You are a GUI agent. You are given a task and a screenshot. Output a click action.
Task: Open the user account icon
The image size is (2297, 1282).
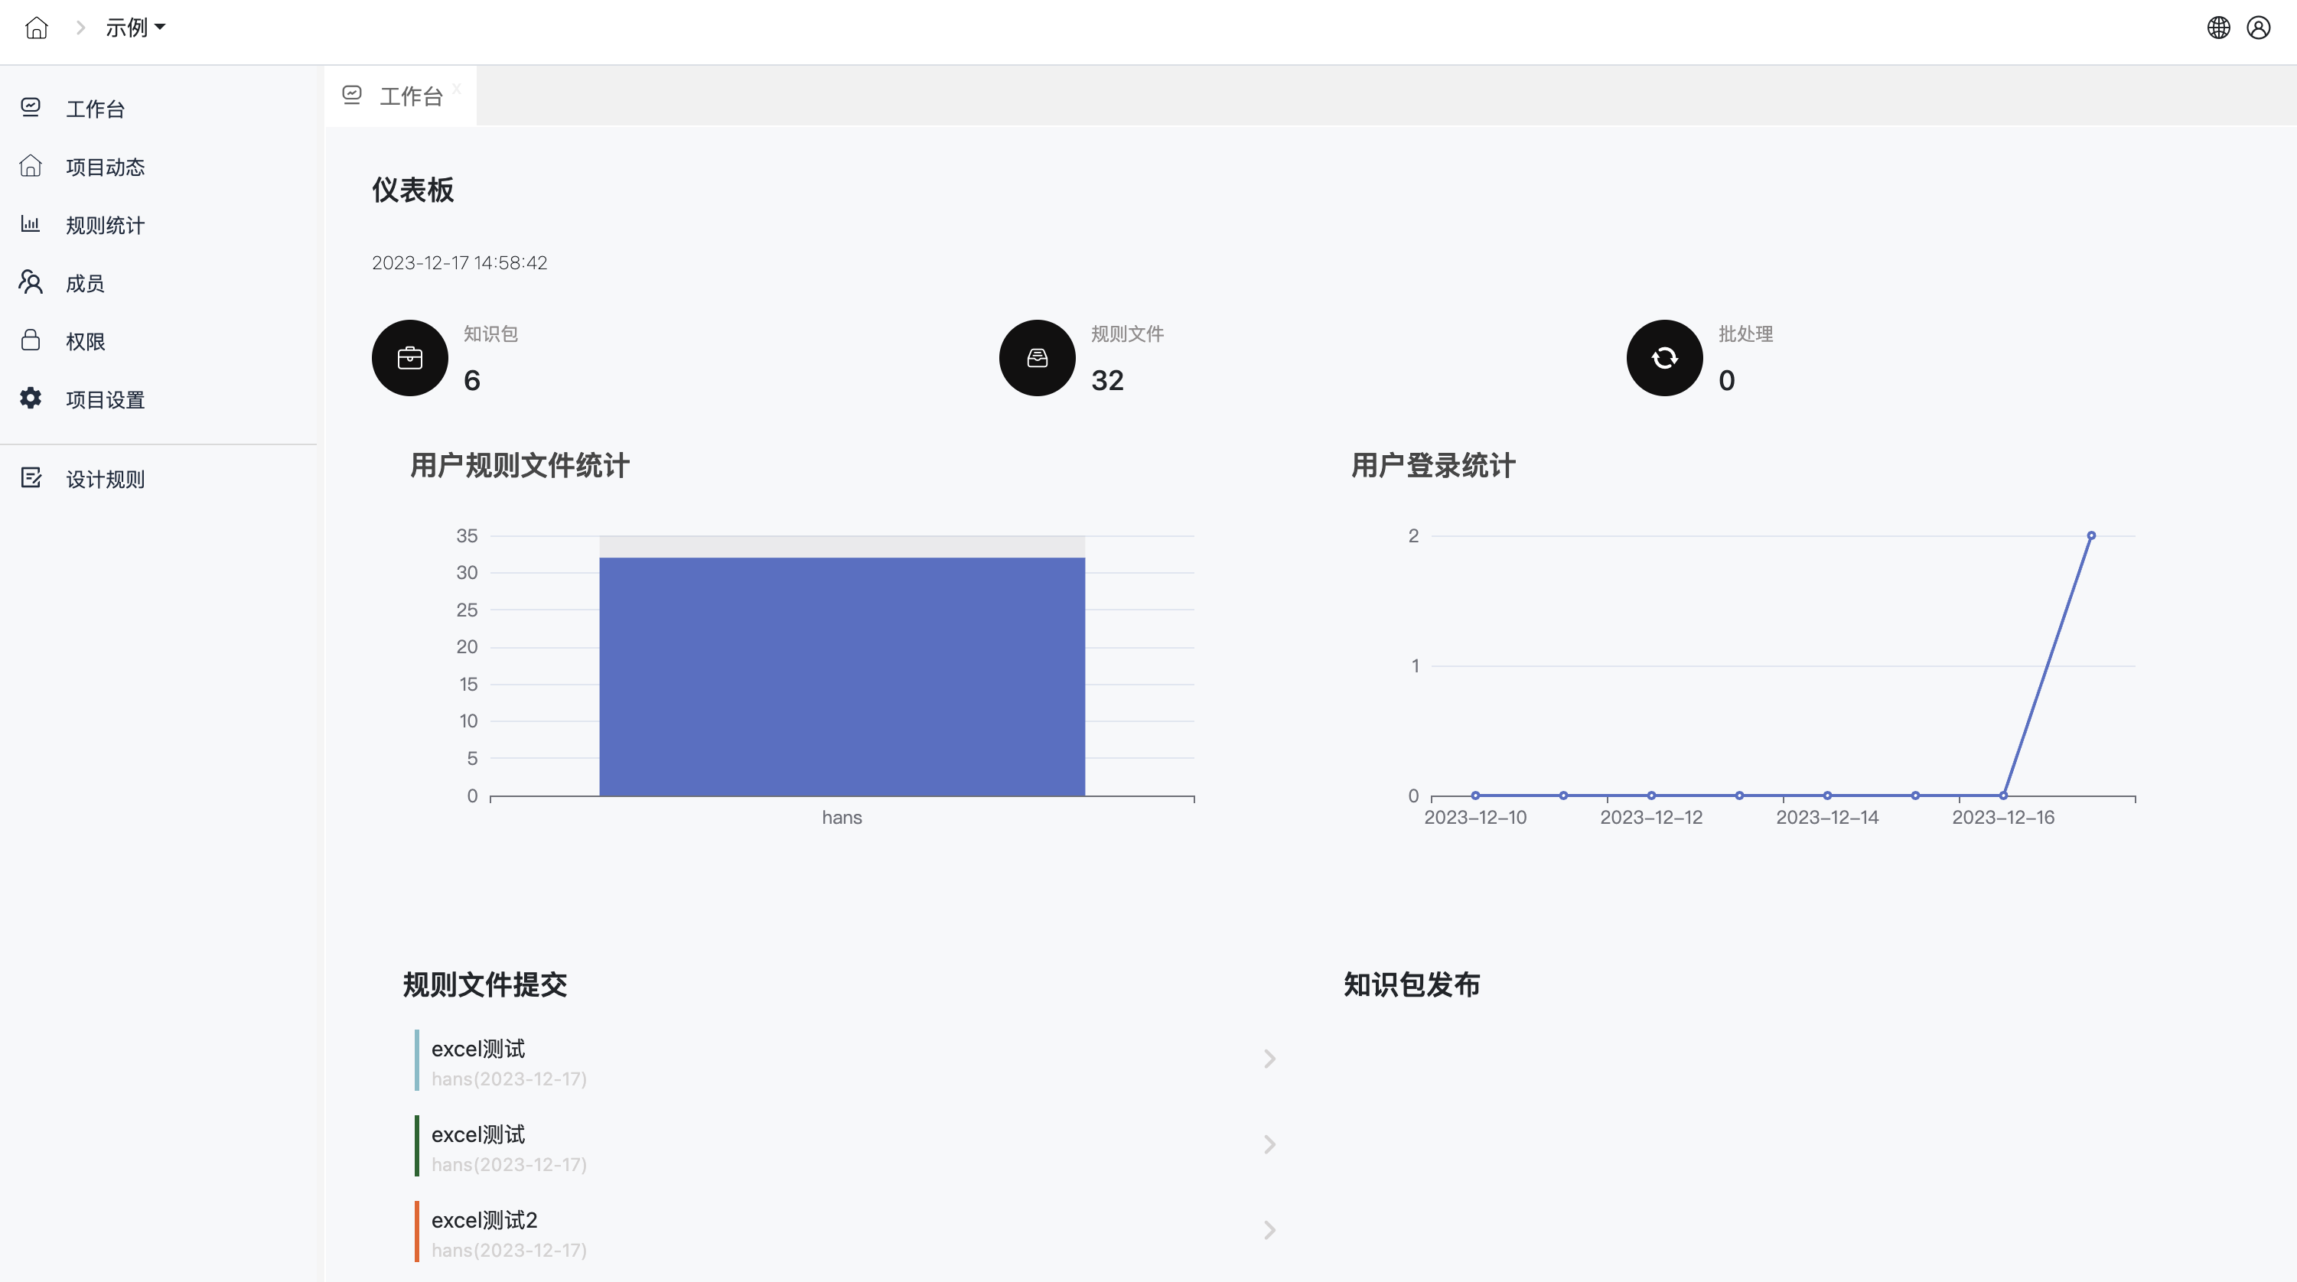click(2259, 28)
